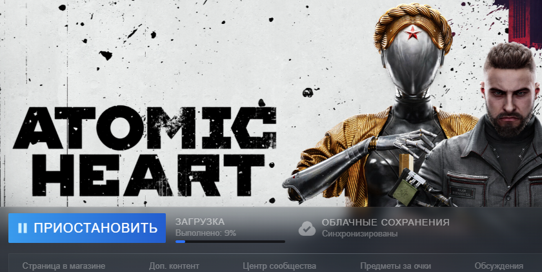Pause the download with the ПРИОСТАНОВИТЬ button
The width and height of the screenshot is (542, 272).
pos(87,228)
